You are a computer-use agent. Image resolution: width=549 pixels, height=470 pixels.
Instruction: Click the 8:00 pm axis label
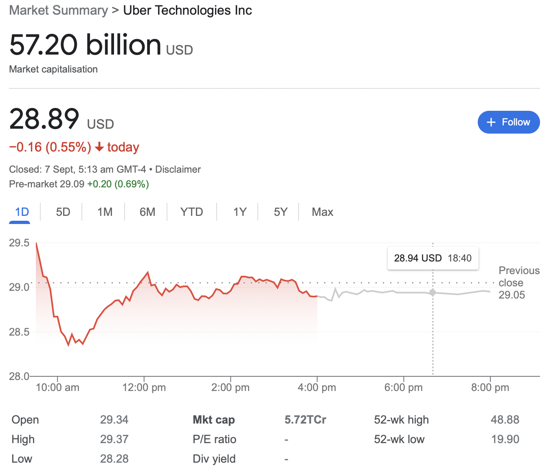pyautogui.click(x=490, y=388)
